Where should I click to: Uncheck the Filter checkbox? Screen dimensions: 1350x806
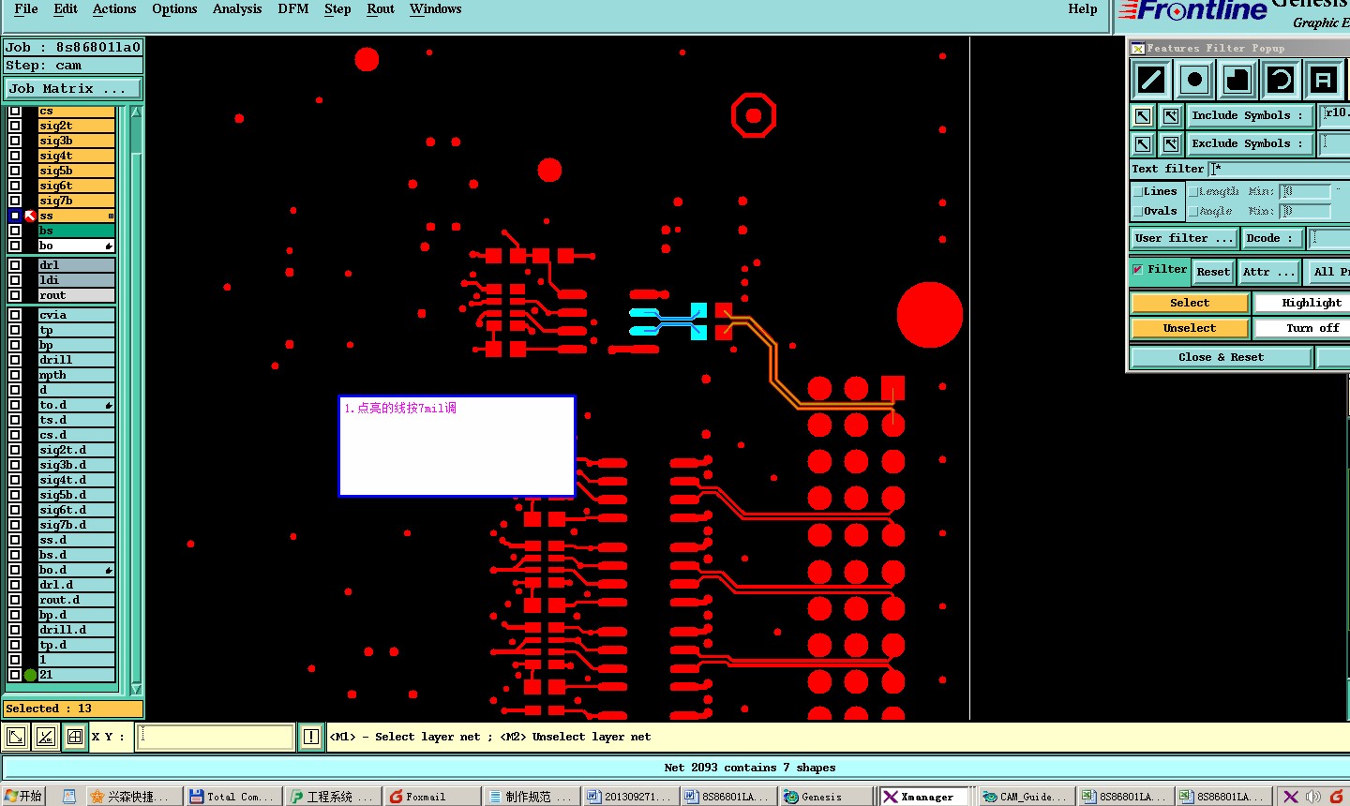coord(1137,270)
